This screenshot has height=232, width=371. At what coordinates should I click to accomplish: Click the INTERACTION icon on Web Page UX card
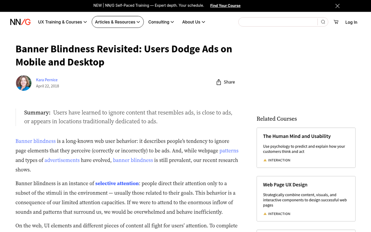265,214
